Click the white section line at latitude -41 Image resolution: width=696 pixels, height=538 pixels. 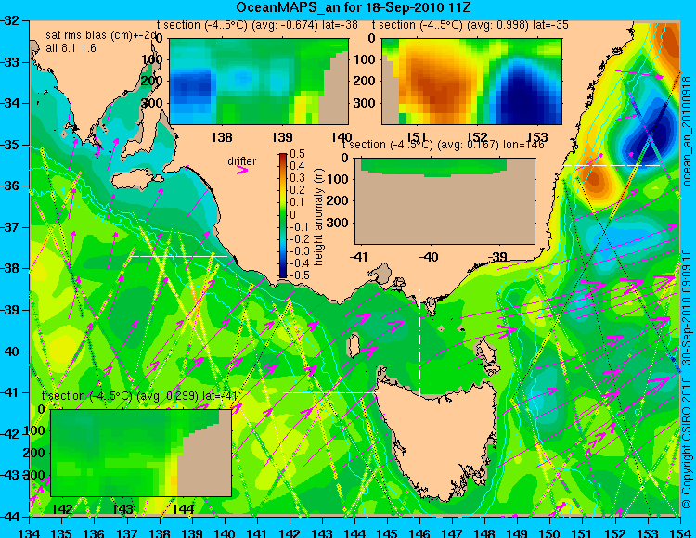331,392
